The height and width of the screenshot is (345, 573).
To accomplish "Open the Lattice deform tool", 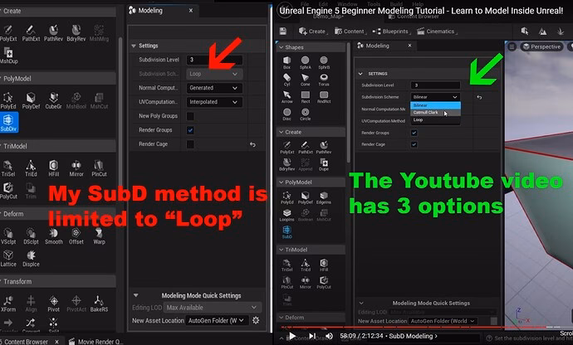I will [x=8, y=258].
